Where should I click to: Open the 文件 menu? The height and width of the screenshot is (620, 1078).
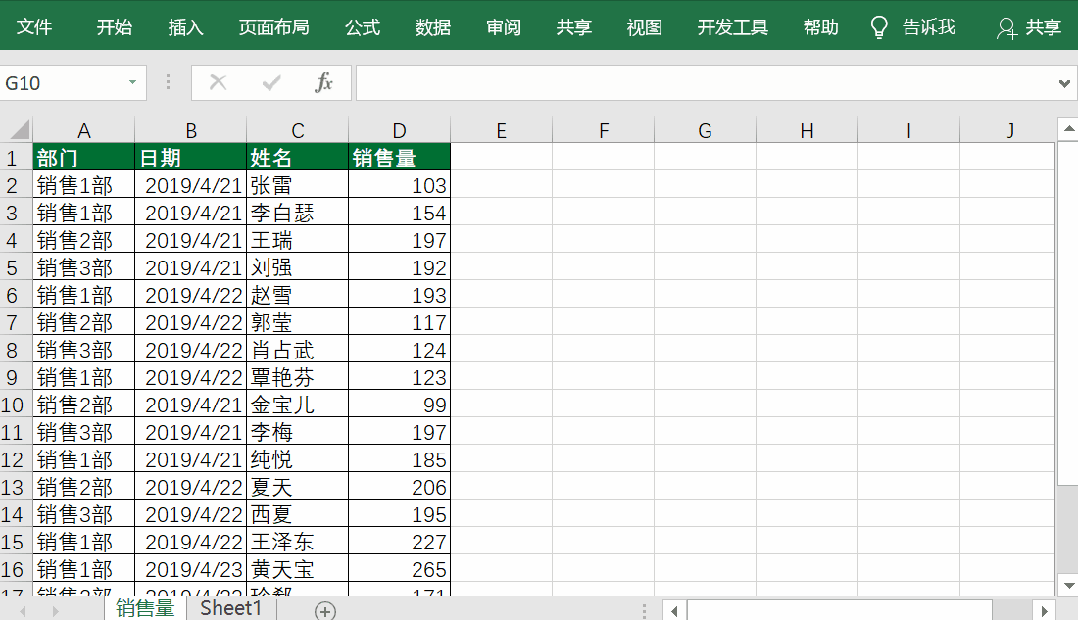click(35, 26)
